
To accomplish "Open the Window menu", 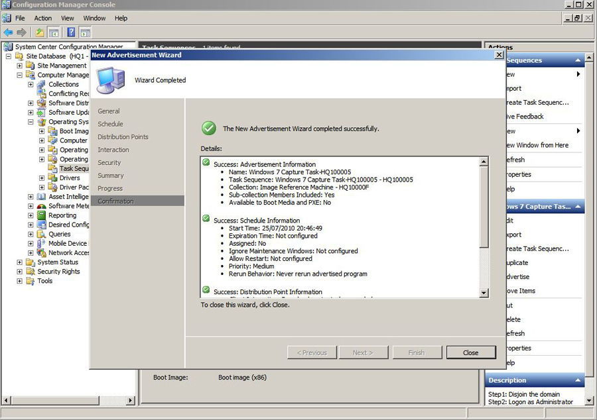I will (94, 19).
